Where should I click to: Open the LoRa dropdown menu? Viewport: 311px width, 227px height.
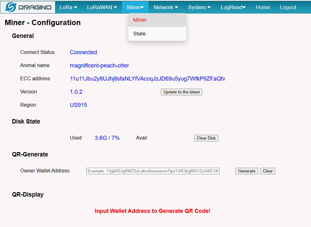[x=68, y=7]
